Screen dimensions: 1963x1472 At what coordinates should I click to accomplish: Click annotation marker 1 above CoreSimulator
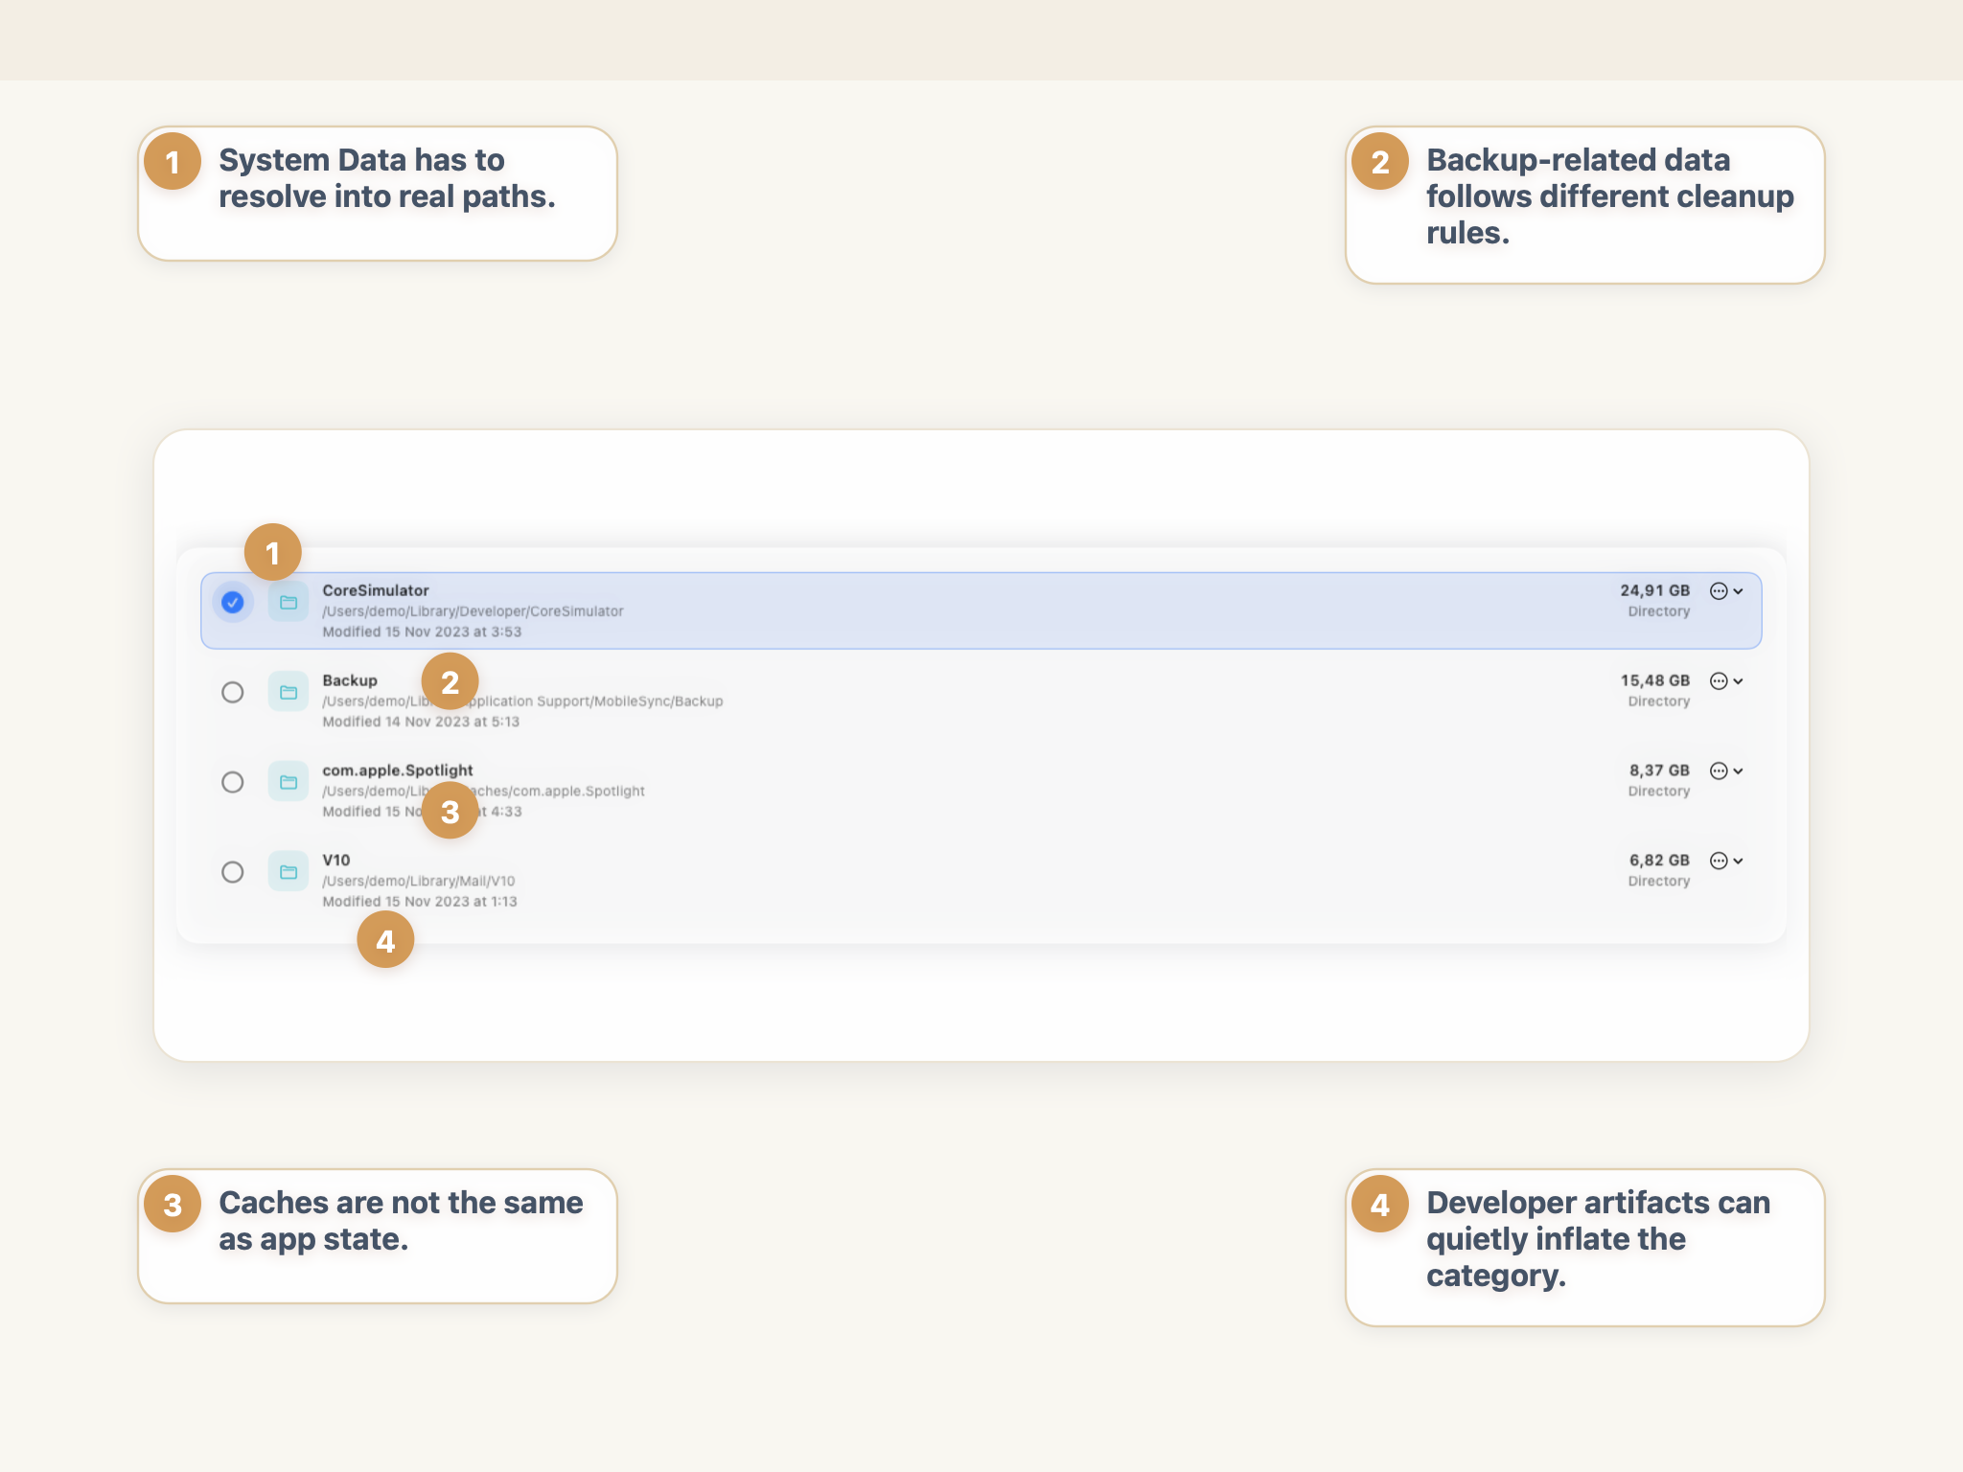[x=272, y=551]
